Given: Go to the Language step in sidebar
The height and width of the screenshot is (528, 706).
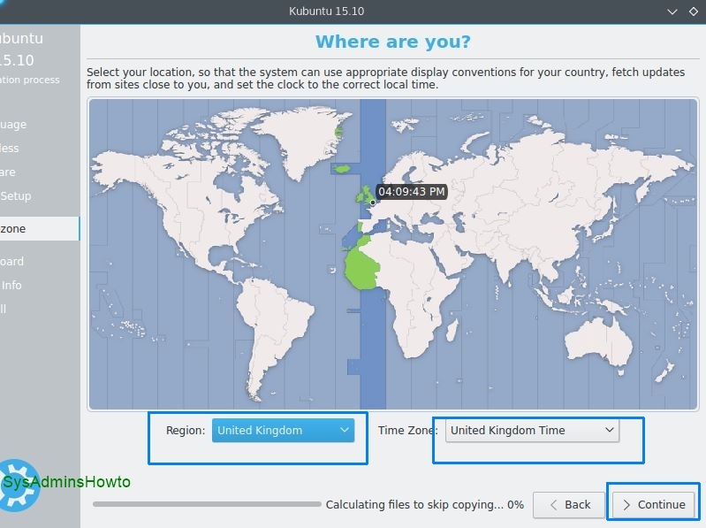Looking at the screenshot, I should (x=13, y=125).
